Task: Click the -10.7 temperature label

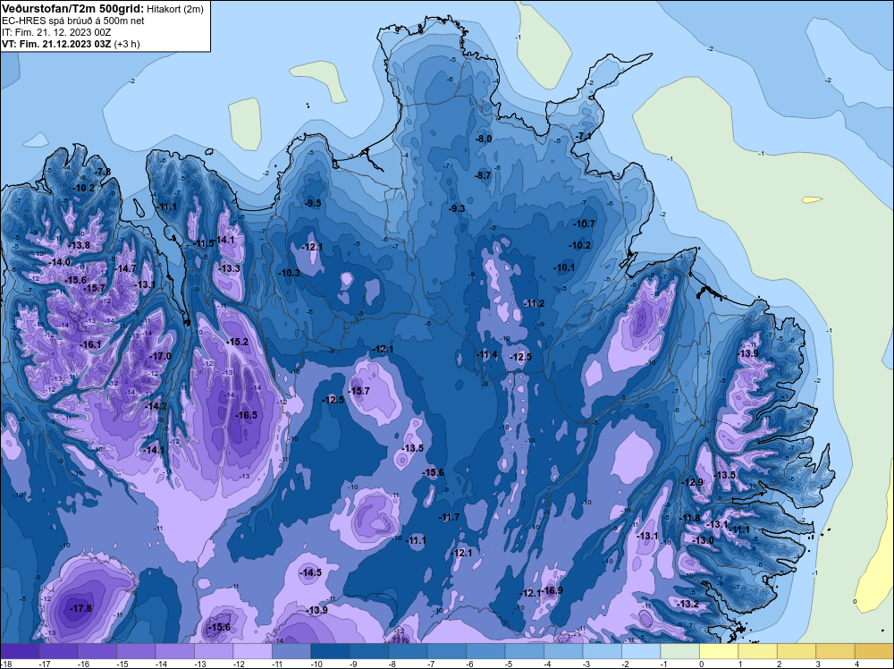Action: (584, 224)
